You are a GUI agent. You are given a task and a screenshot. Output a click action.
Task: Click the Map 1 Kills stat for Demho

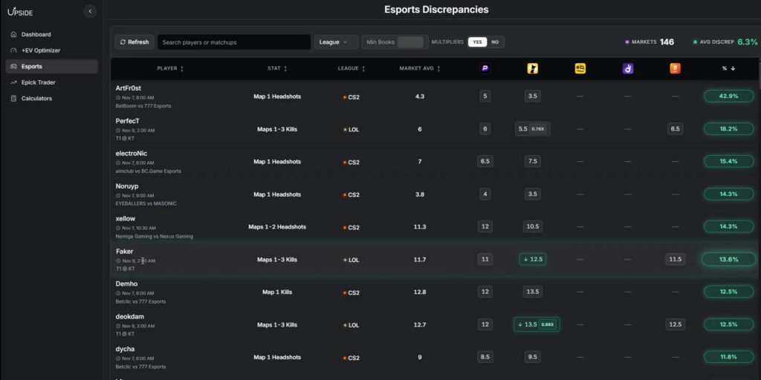[277, 292]
